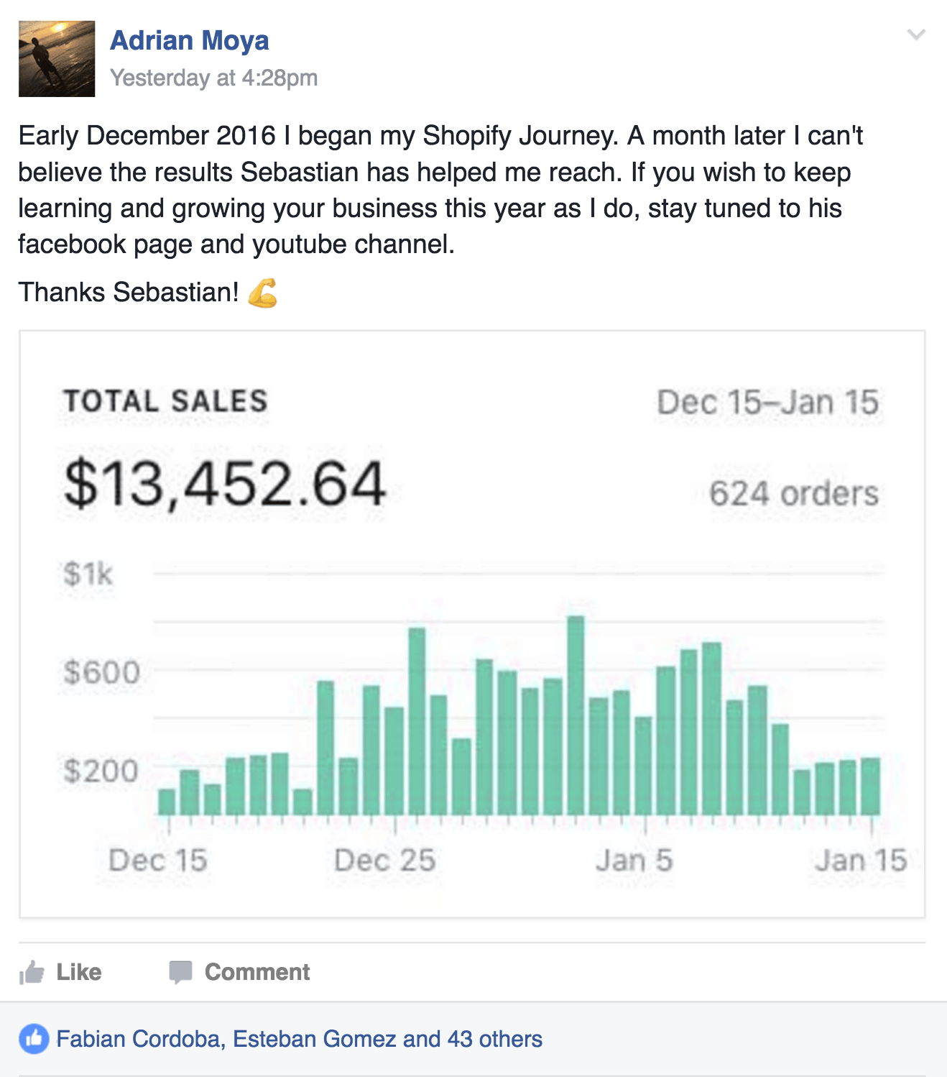Click the thumbs-up Like icon
947x1077 pixels.
coord(32,972)
